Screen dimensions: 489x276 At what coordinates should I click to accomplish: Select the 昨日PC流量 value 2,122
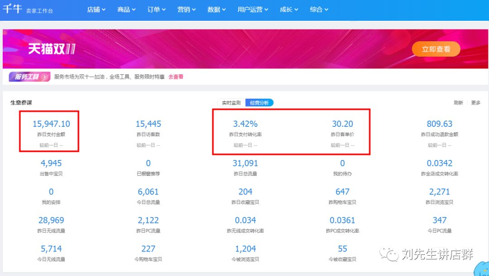click(148, 220)
